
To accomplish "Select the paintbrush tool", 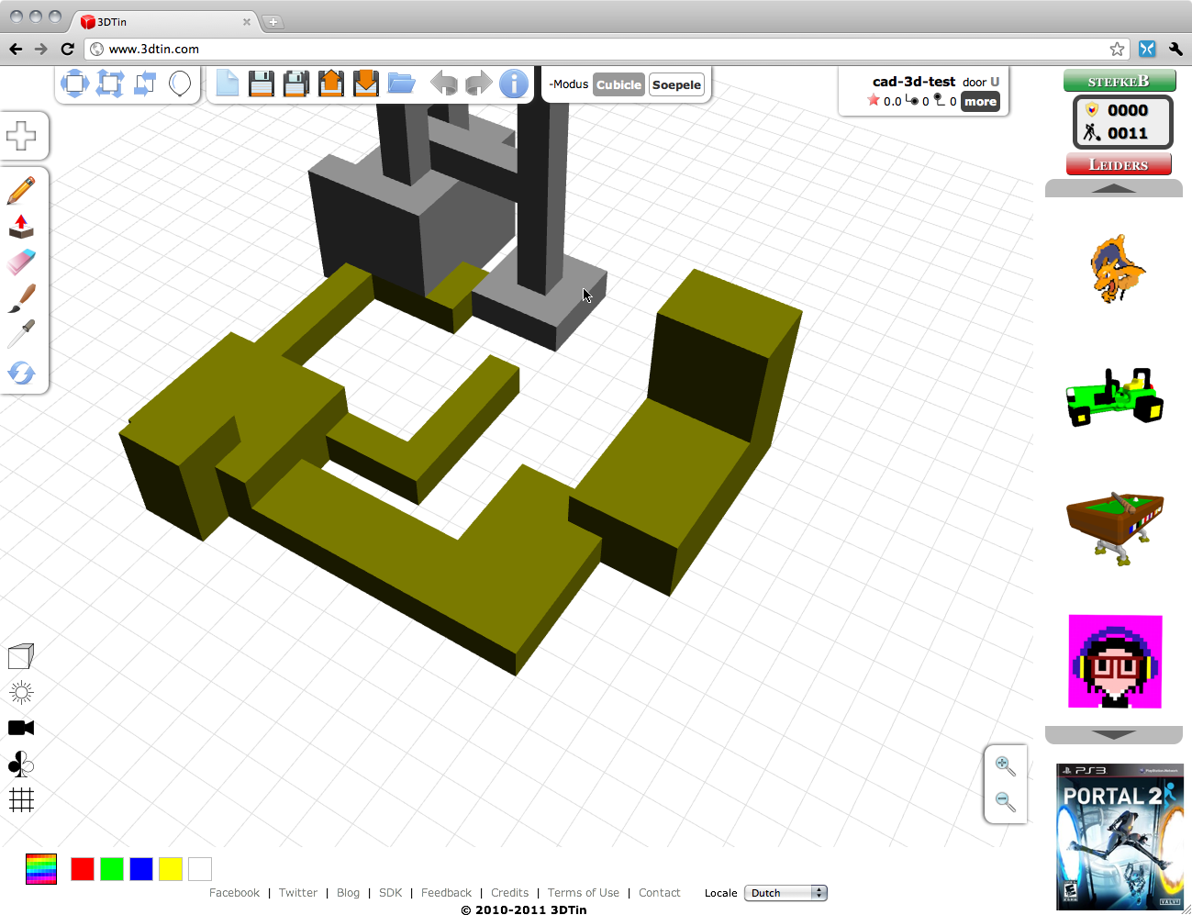I will pos(21,298).
